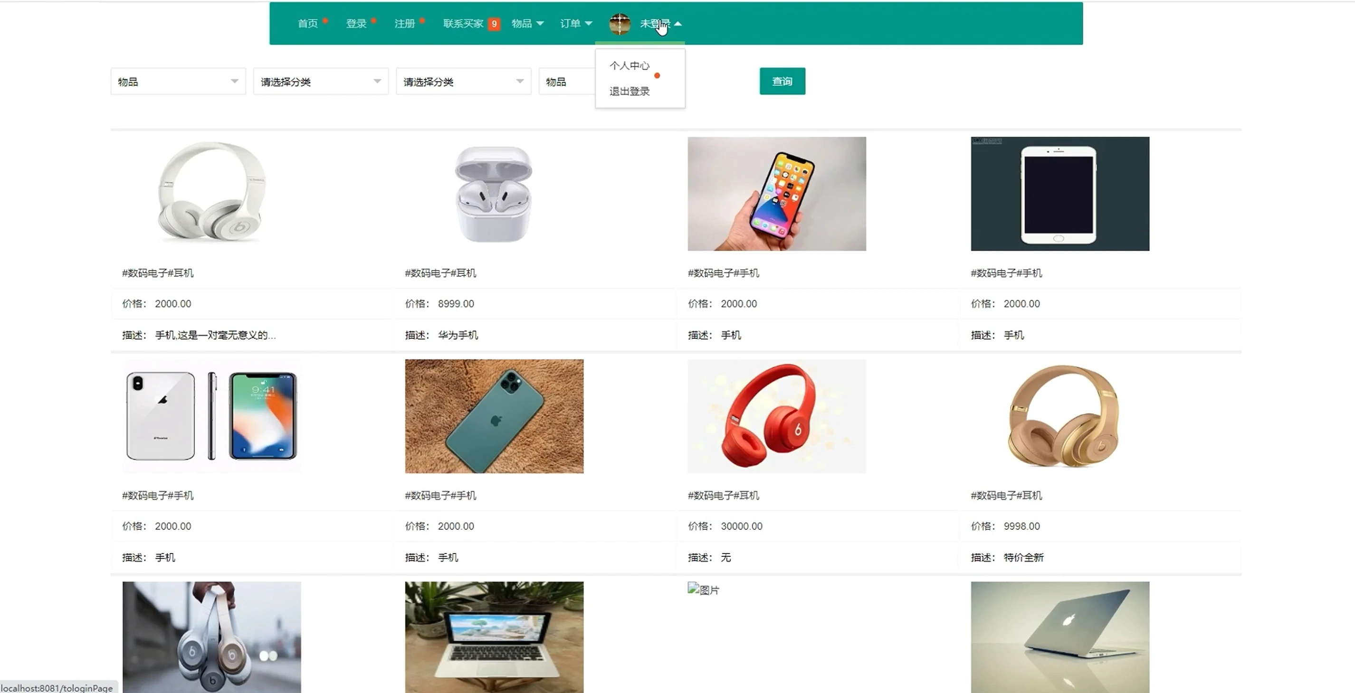
Task: Open the 注册 page link
Action: coord(404,24)
